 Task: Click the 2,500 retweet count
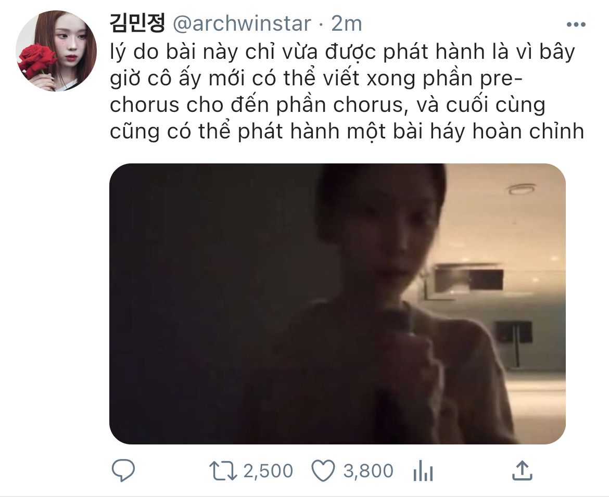click(x=268, y=470)
